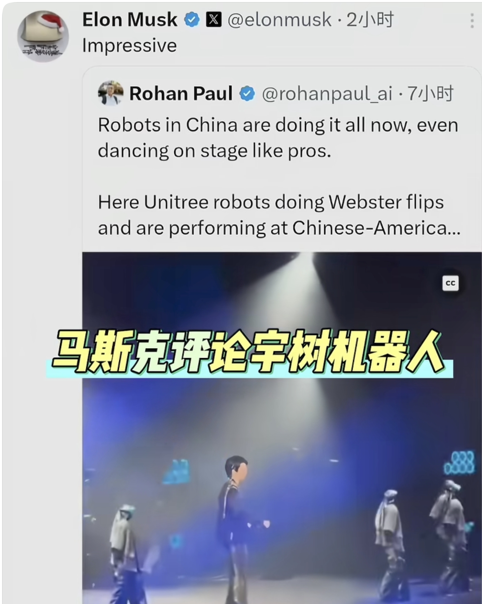Click the X affiliation badge icon
This screenshot has width=482, height=604.
[x=214, y=20]
